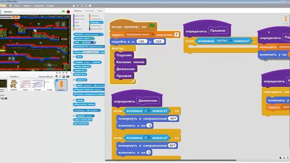The width and height of the screenshot is (290, 163).
Task: Select the stage backdrop thumbnail
Action: [3, 84]
